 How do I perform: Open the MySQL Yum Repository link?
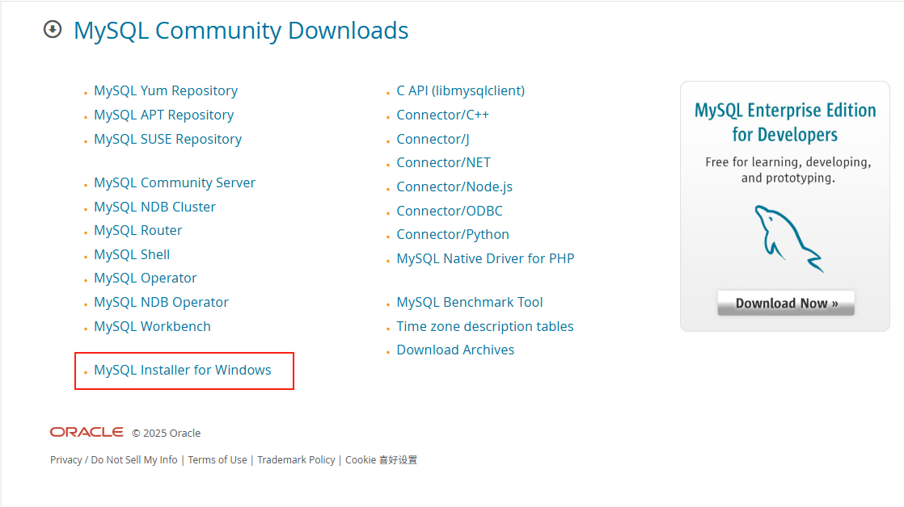(x=166, y=91)
